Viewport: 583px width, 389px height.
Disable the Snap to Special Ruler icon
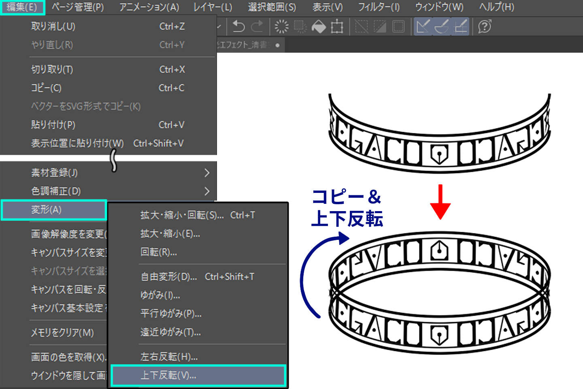441,26
